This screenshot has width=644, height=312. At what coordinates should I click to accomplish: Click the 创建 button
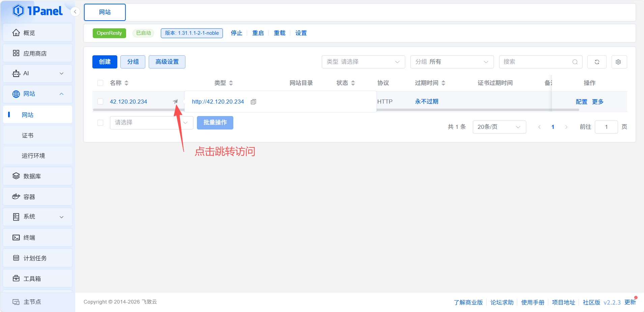coord(105,62)
